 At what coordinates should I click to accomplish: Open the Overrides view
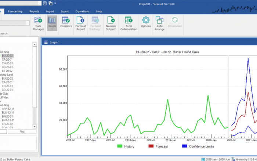point(66,22)
